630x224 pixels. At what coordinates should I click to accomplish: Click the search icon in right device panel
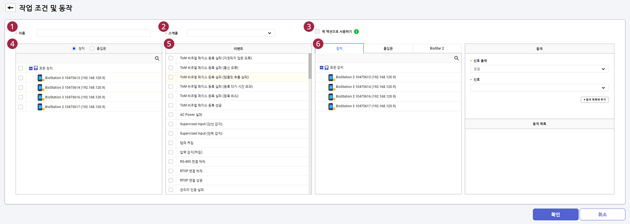click(457, 59)
